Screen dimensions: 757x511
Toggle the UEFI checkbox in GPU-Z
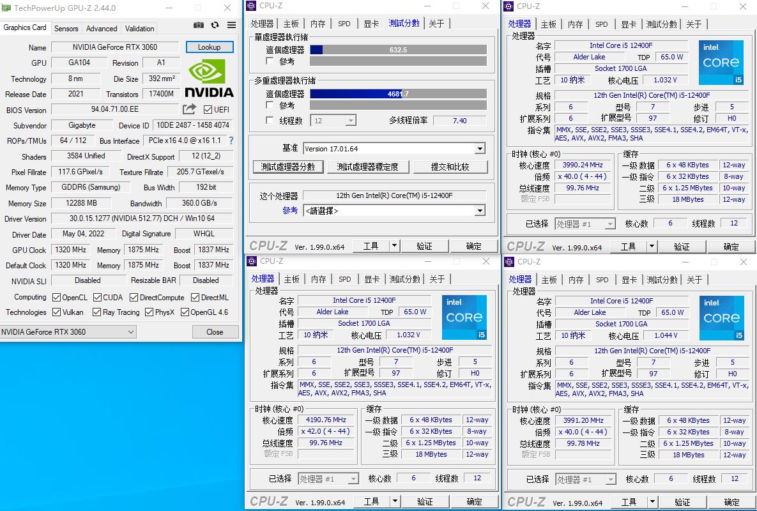pos(209,109)
